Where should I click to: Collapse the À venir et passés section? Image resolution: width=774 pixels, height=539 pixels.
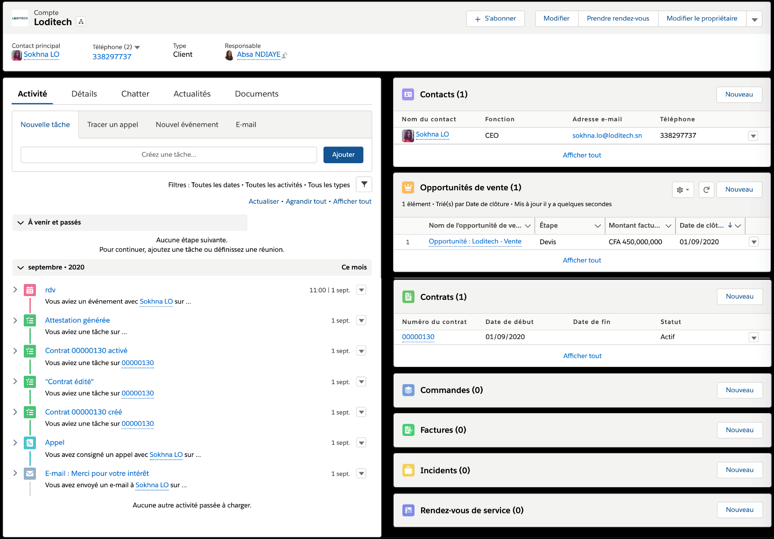point(21,222)
